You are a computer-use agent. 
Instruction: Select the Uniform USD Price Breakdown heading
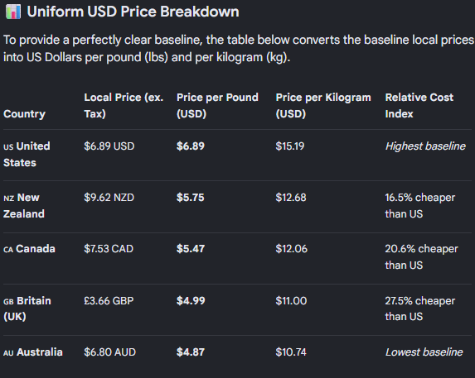[x=133, y=12]
